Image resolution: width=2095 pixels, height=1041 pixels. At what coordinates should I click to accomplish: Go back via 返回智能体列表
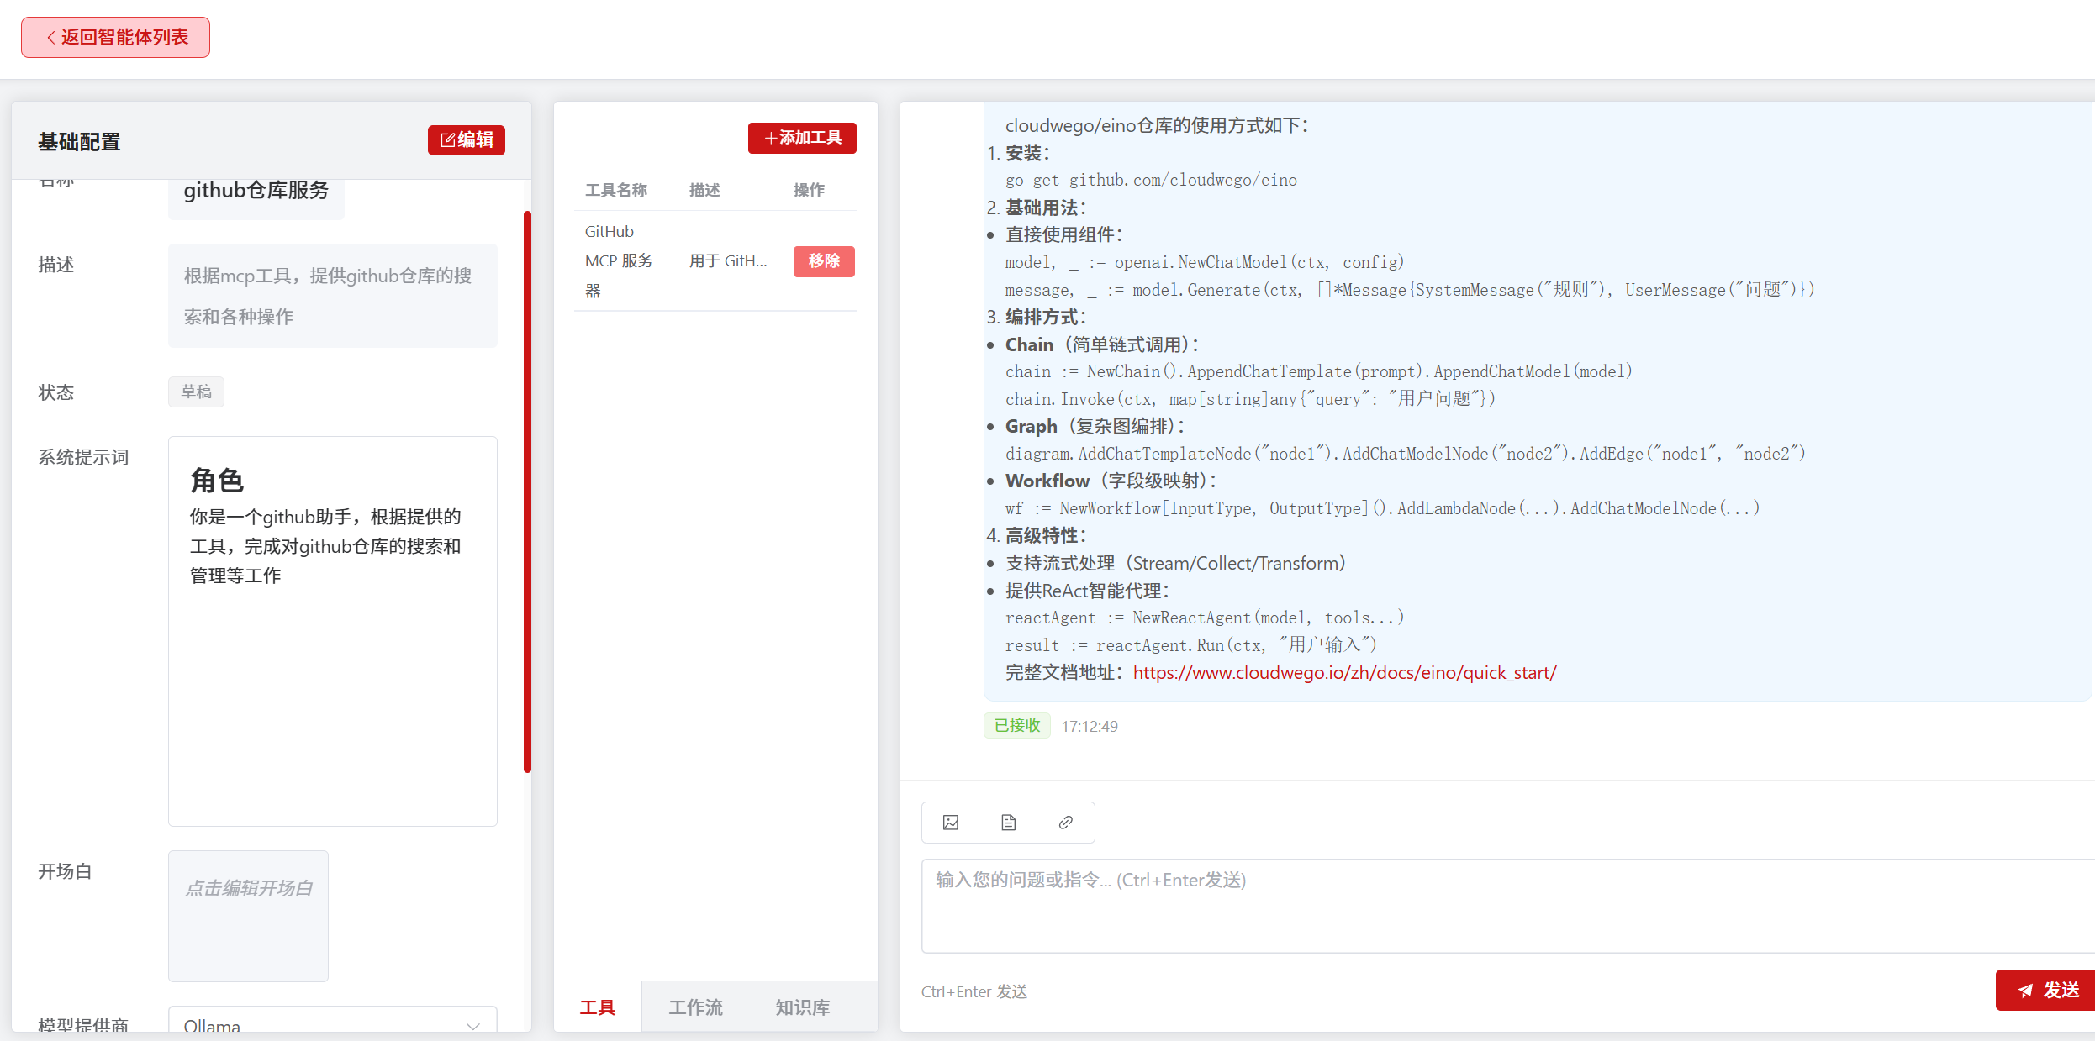(116, 38)
